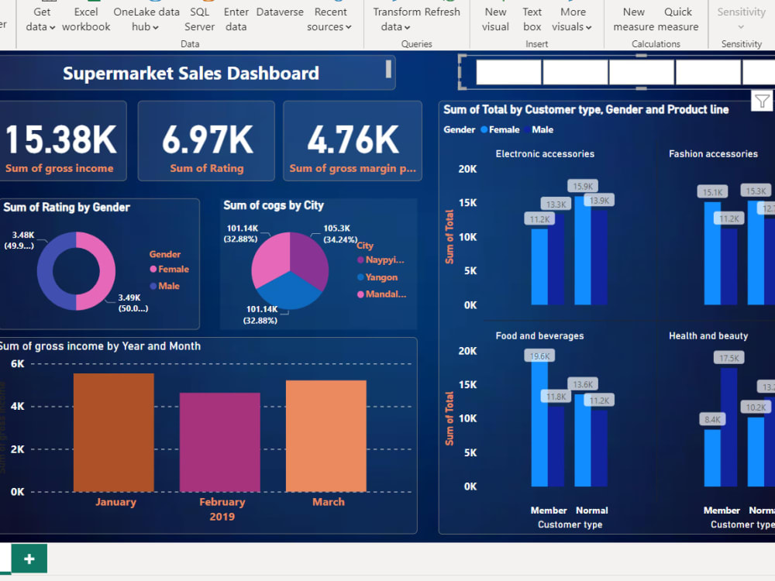Viewport: 775px width, 581px height.
Task: Open the Transform data menu
Action: [394, 19]
